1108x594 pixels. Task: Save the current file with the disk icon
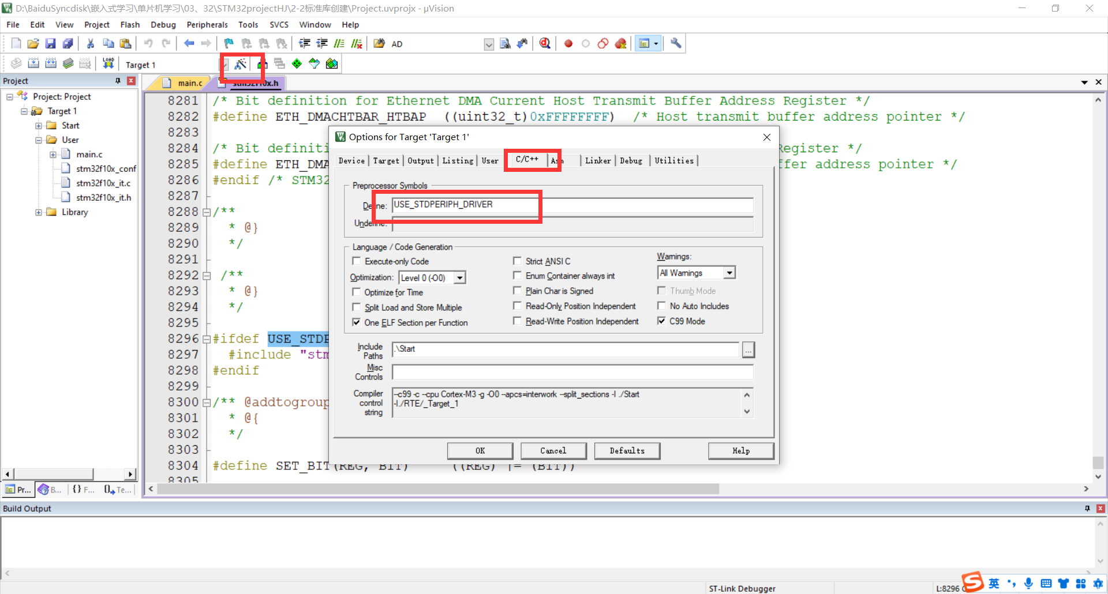(51, 43)
